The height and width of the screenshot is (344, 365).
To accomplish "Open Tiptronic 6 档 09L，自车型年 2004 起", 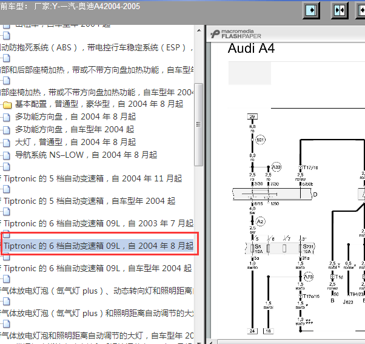I will pyautogui.click(x=96, y=268).
